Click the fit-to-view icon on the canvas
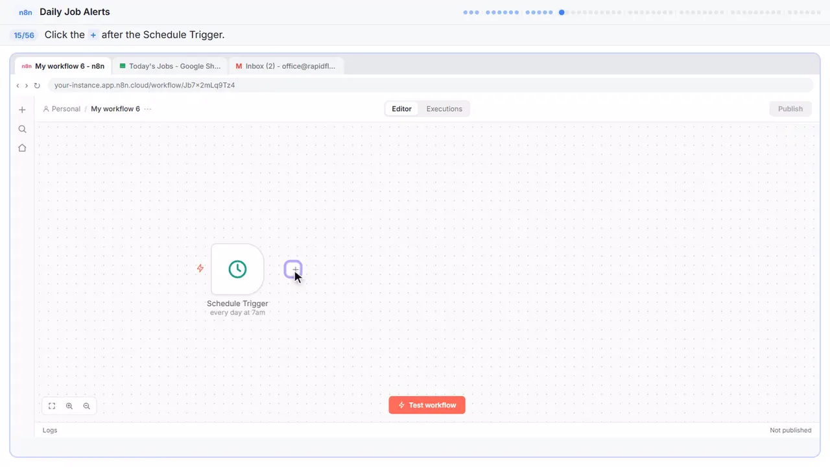Image resolution: width=830 pixels, height=467 pixels. click(x=52, y=406)
